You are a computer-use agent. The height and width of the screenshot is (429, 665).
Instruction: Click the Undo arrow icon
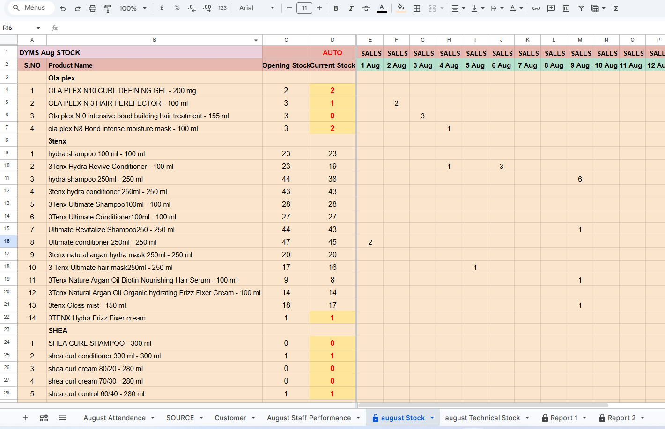tap(63, 8)
